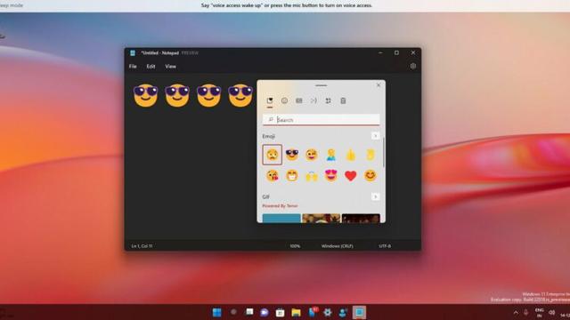Screen dimensions: 570x320
Task: Insert the person in blue shirt emoji
Action: tap(331, 155)
